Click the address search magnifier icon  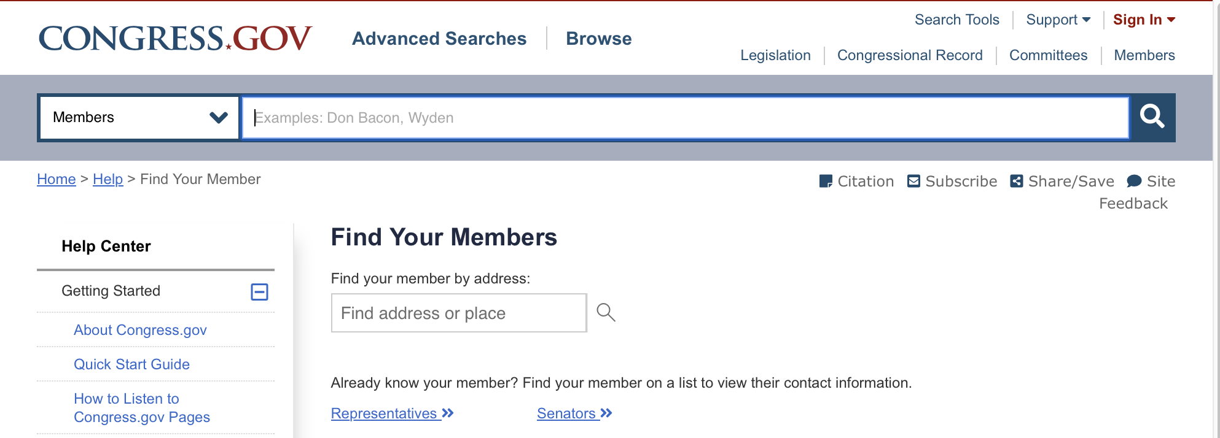(x=606, y=312)
